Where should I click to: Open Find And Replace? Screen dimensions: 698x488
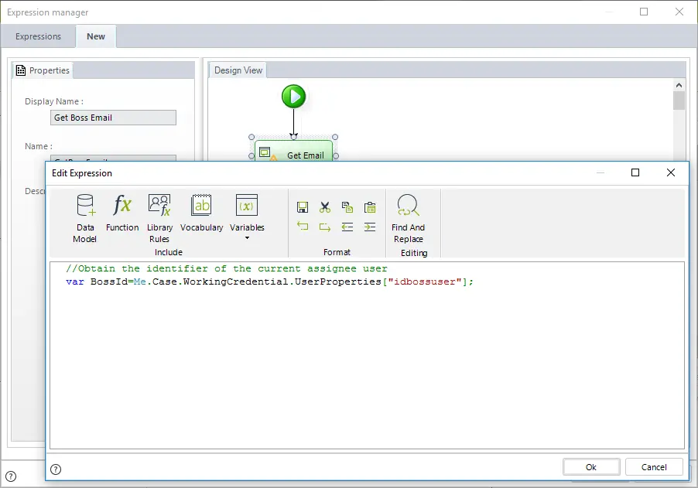[409, 218]
